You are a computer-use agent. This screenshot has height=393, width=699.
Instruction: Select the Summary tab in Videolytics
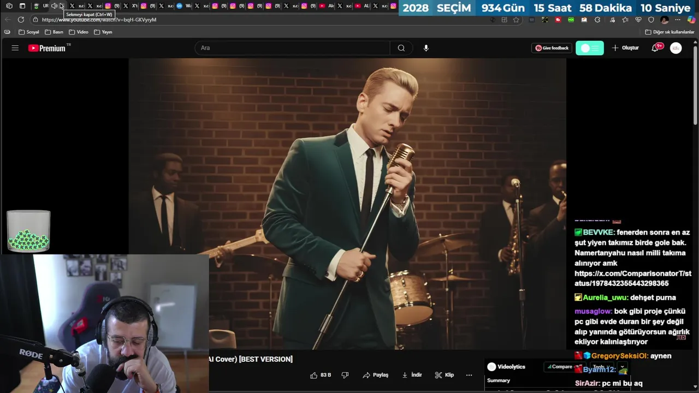click(x=499, y=380)
